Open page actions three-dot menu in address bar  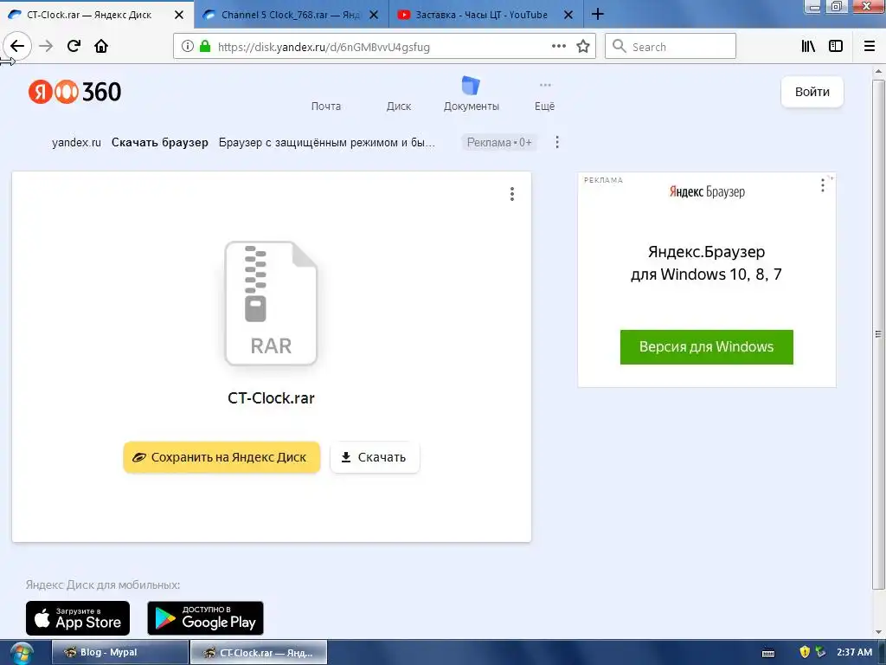coord(559,47)
